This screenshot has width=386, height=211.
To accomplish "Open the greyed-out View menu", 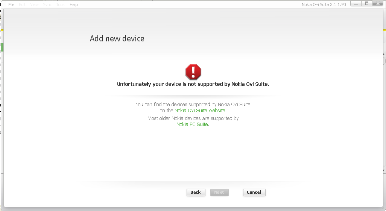I will click(x=34, y=5).
